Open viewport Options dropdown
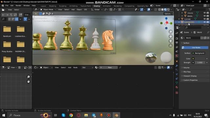This screenshot has width=210, height=118. point(168,14)
